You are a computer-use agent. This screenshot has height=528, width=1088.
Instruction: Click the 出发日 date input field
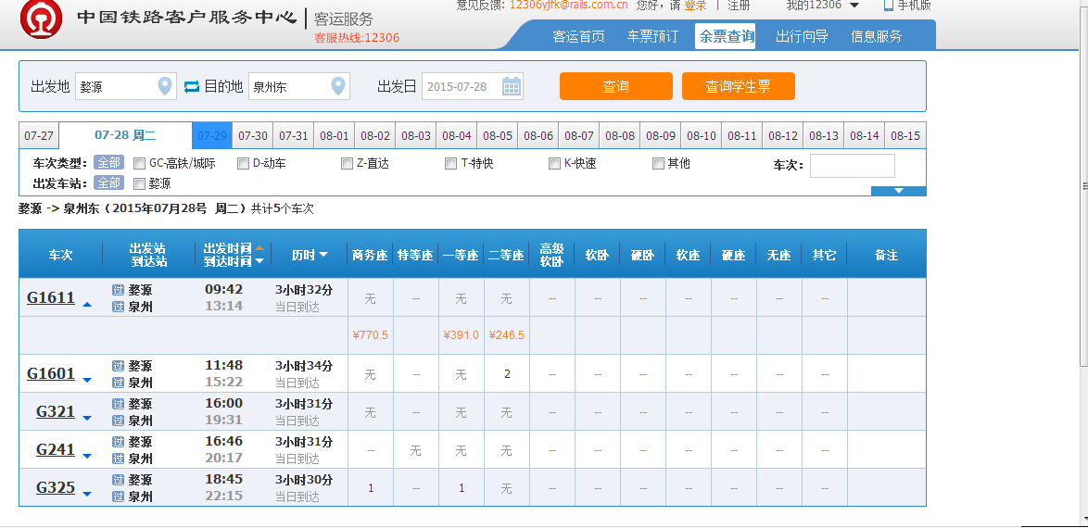pyautogui.click(x=472, y=87)
